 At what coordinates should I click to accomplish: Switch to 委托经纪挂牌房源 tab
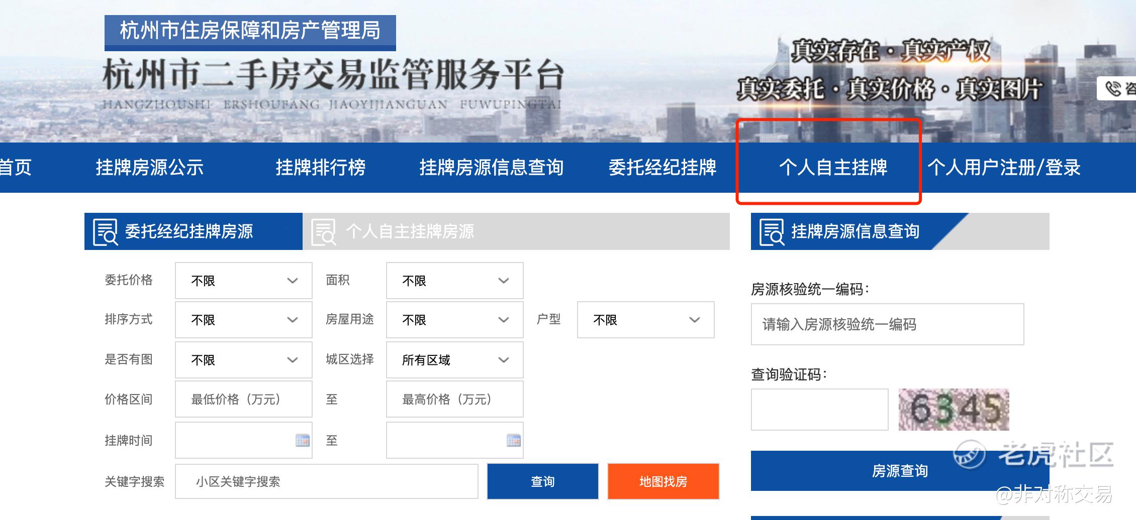[194, 231]
